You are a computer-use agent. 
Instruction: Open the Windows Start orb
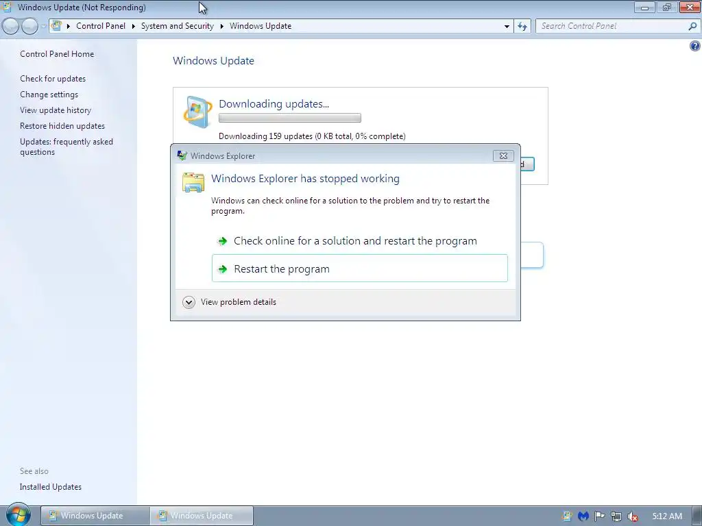(18, 514)
